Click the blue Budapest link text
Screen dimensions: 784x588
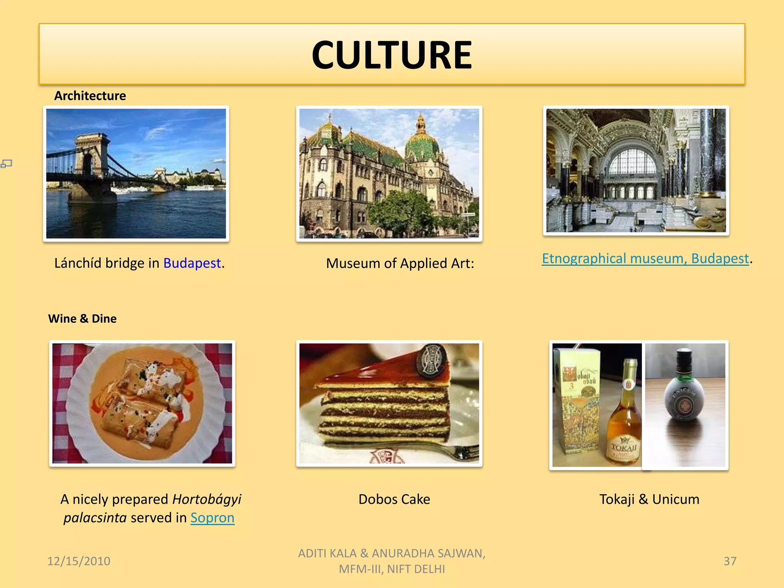pos(192,263)
